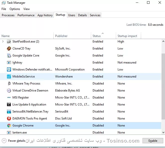
Task: Switch to the Services tab
Action: click(x=95, y=15)
